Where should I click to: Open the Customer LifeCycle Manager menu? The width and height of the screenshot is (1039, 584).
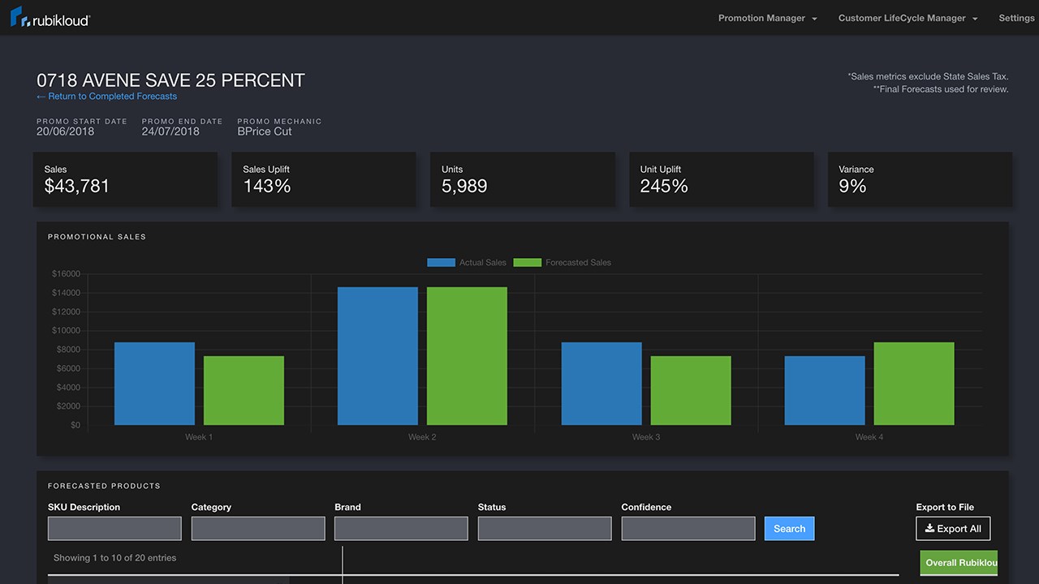tap(908, 18)
